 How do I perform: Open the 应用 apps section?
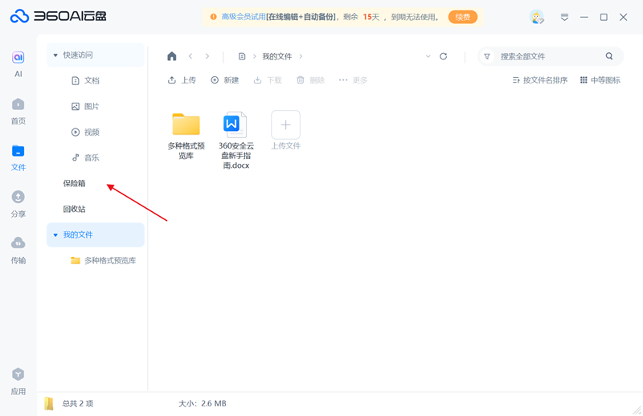pos(18,381)
